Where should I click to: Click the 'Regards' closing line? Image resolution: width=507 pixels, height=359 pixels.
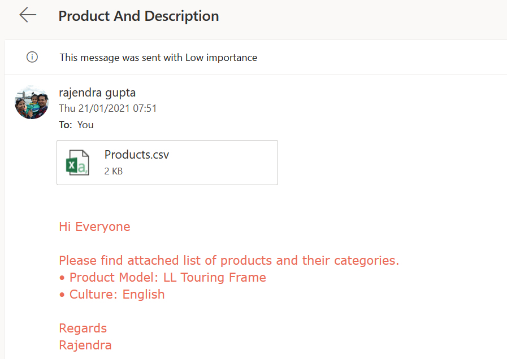click(83, 329)
